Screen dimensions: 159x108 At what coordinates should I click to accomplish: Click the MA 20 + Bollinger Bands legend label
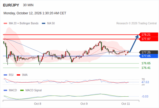point(24,23)
